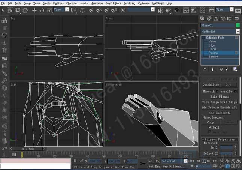The image size is (242, 170).
Task: Collapse the Editable Poly stack tree
Action: [x=204, y=38]
